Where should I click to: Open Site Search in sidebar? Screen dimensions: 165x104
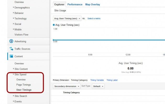21,96
